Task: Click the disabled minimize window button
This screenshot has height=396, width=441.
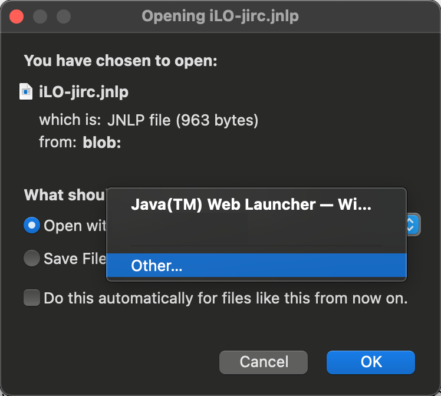Action: [40, 16]
